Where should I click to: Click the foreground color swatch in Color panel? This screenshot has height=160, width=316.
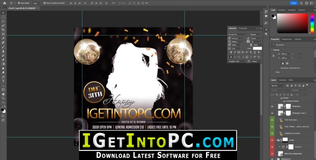coord(273,16)
